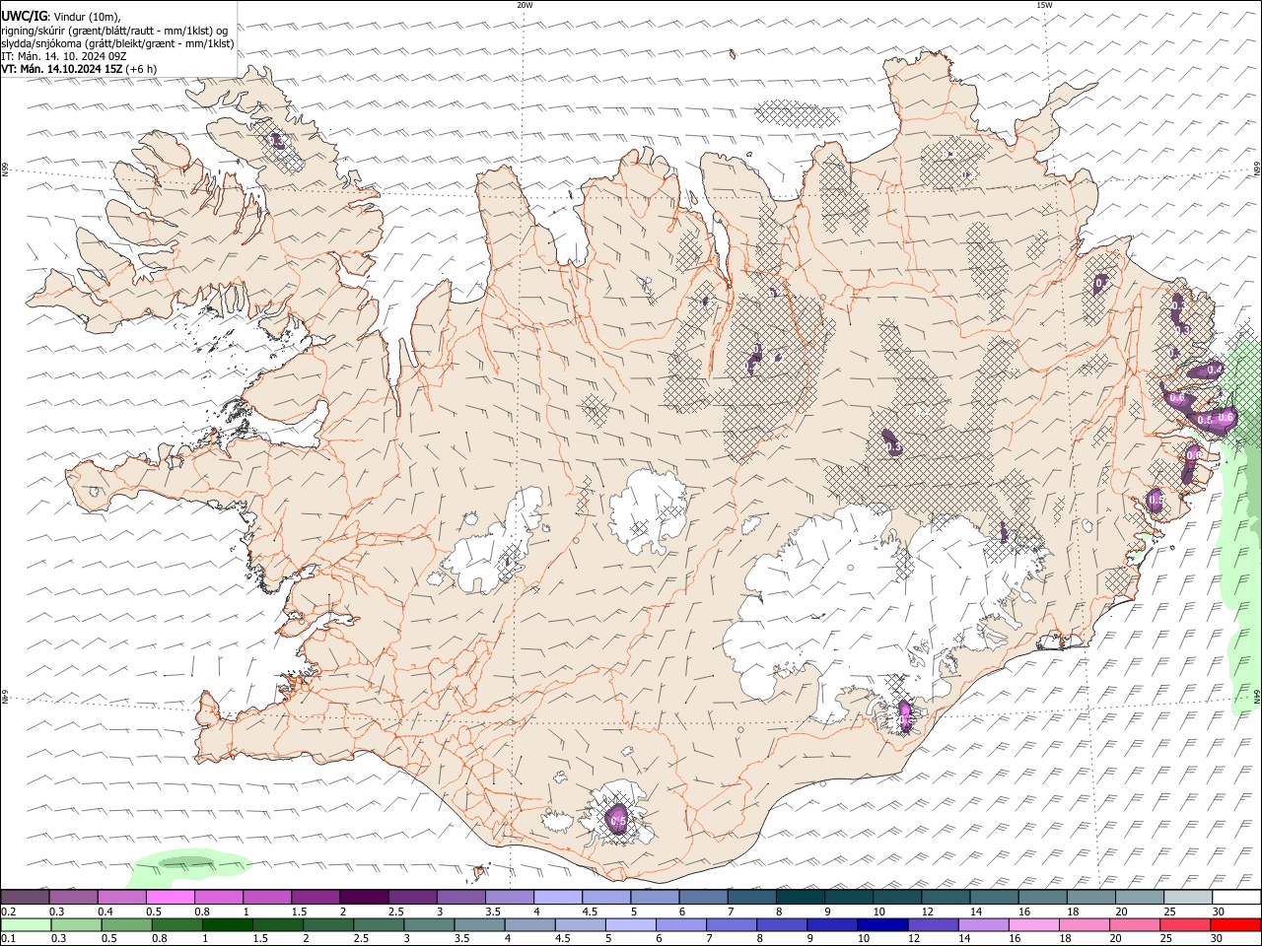Pick the rain legend swatch between 2.5 and 3
Viewport: 1262px width, 946px height.
379,924
